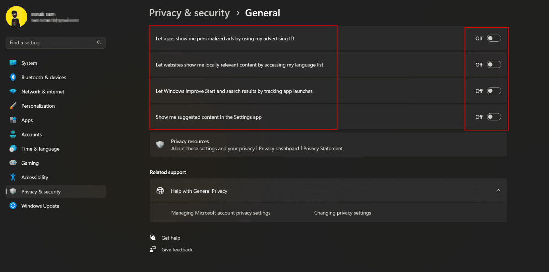Click the Related support heading
Image resolution: width=549 pixels, height=272 pixels.
coord(168,172)
